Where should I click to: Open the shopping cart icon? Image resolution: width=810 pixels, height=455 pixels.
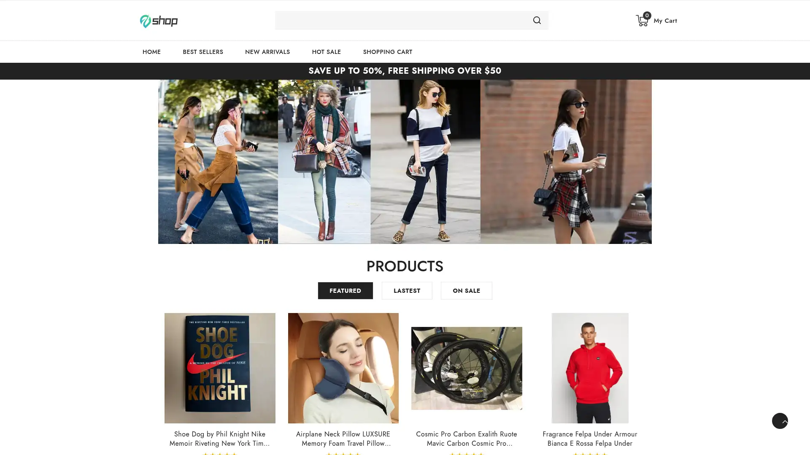pyautogui.click(x=642, y=21)
